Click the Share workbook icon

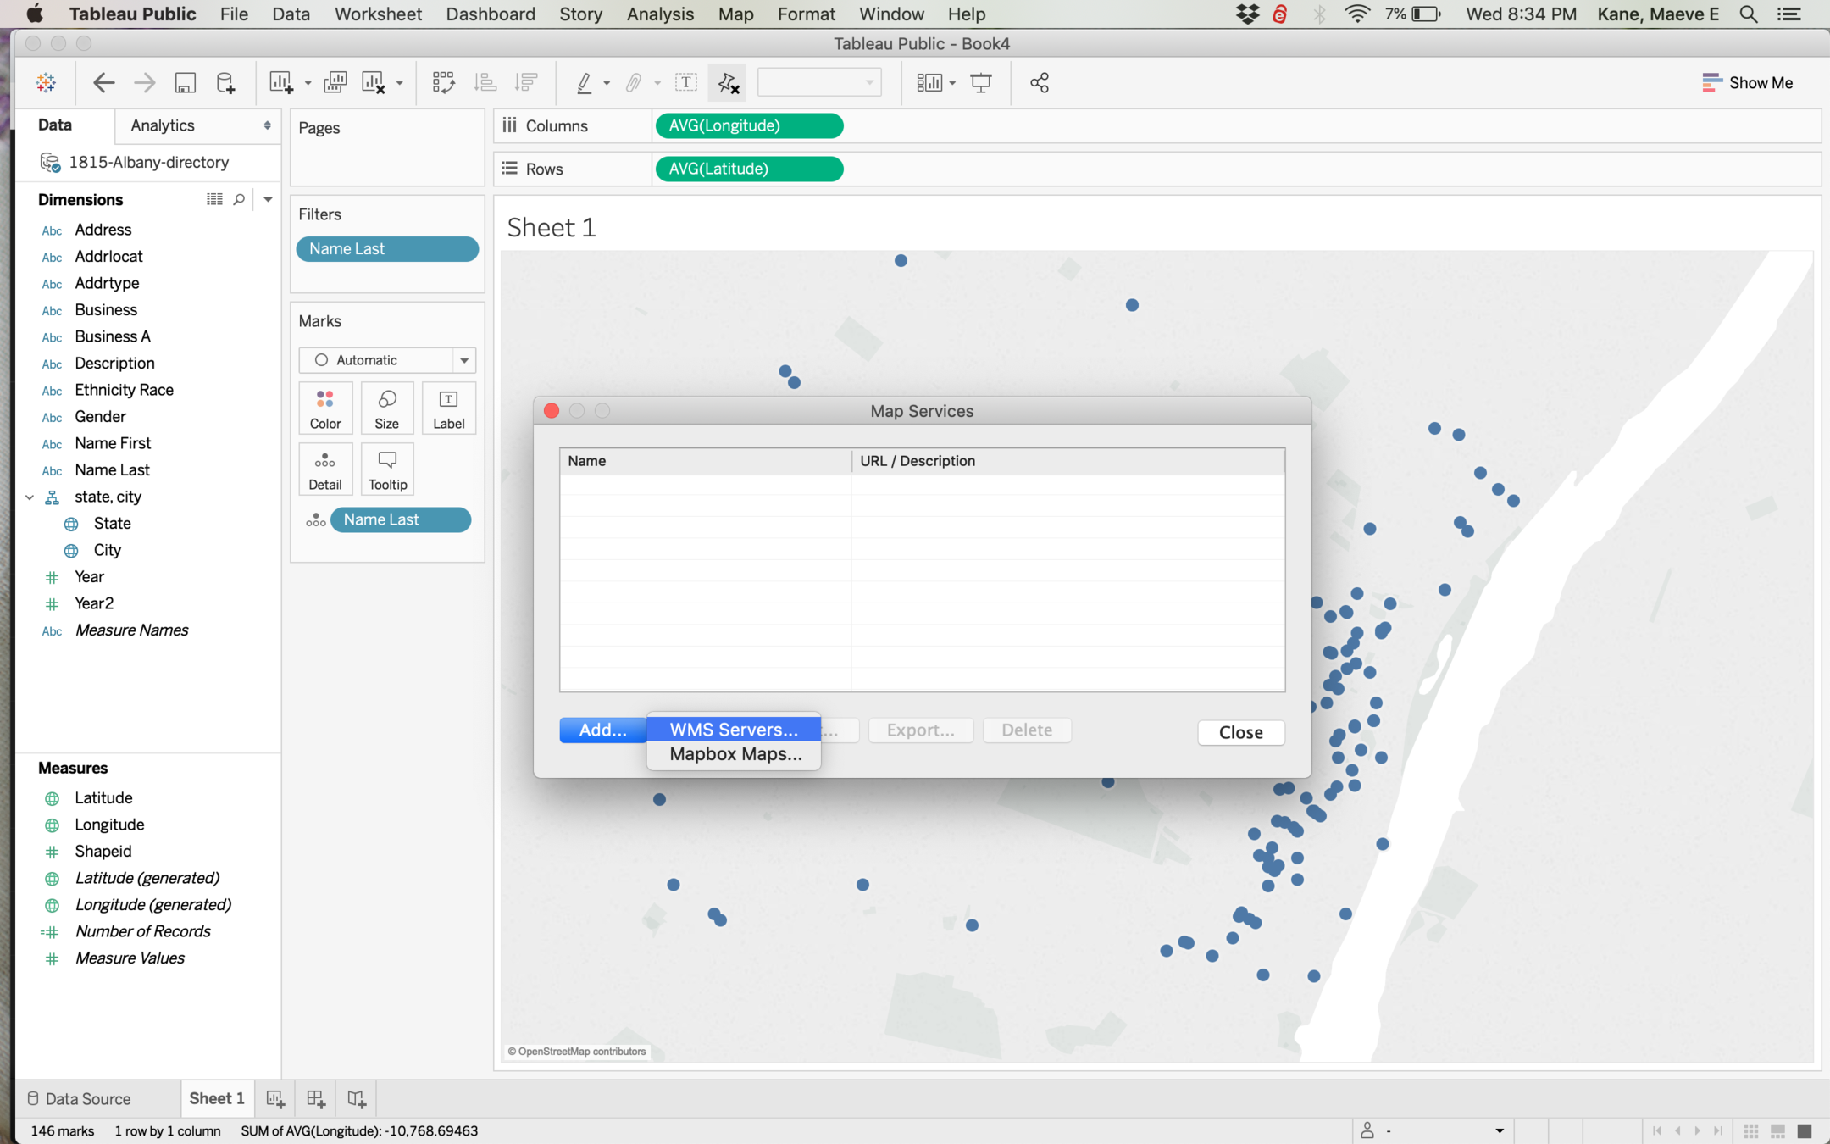(x=1039, y=82)
